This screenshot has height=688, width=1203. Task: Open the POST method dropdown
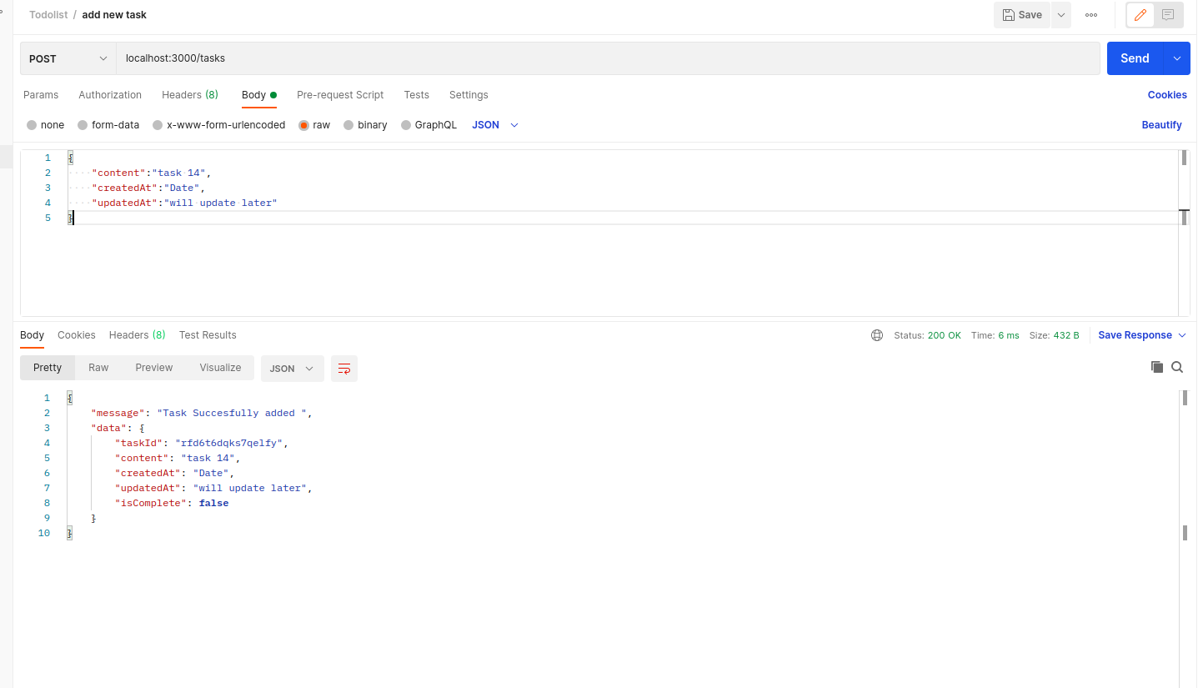pyautogui.click(x=68, y=58)
